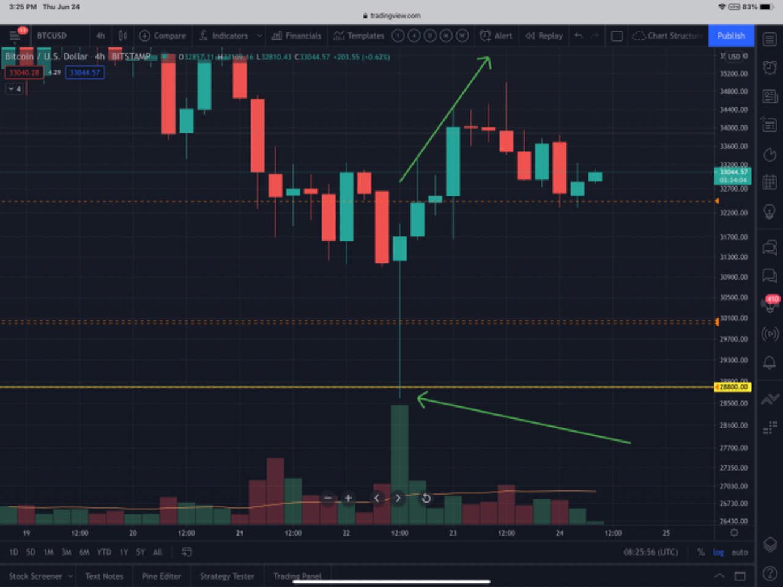Open the Stock Screener tab
This screenshot has width=783, height=587.
pyautogui.click(x=35, y=576)
